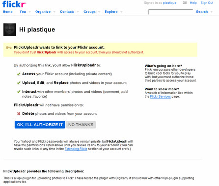Follow the Extending Flickr link
Screen dimensions: 219x186
tap(76, 149)
